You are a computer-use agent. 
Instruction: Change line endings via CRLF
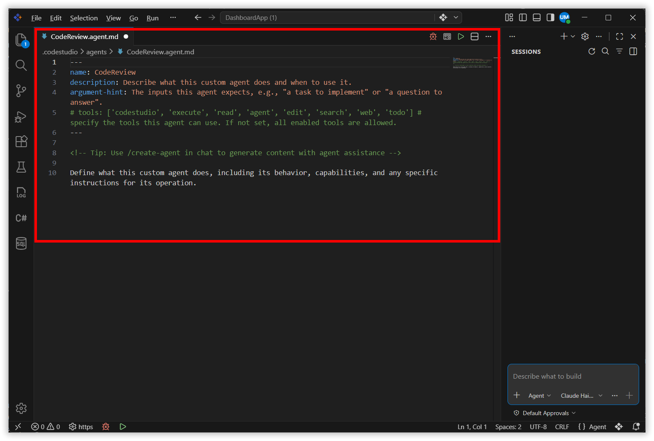tap(562, 427)
